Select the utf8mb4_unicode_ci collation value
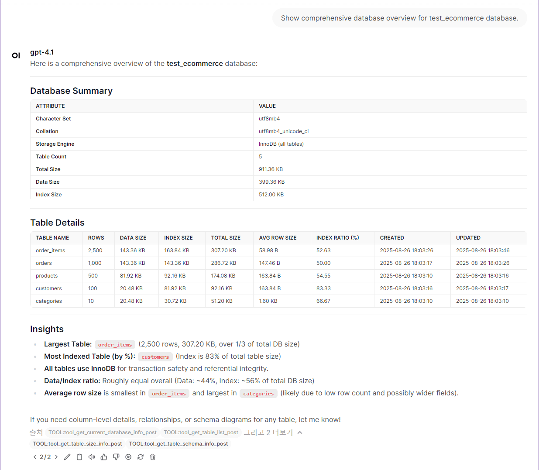 point(284,131)
